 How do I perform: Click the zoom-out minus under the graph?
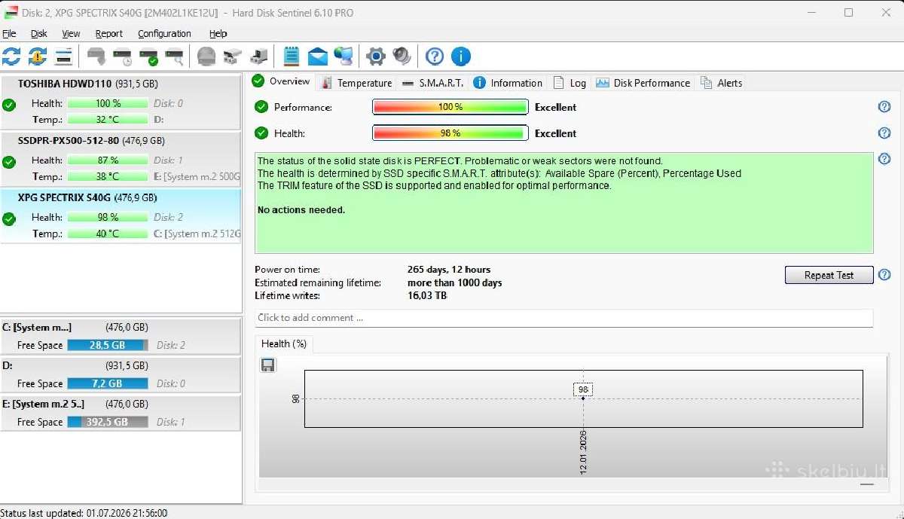tap(866, 484)
